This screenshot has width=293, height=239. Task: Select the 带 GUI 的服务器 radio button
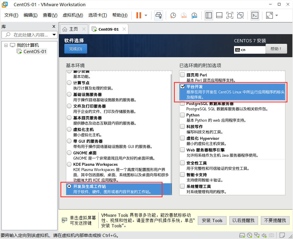coord(69,141)
